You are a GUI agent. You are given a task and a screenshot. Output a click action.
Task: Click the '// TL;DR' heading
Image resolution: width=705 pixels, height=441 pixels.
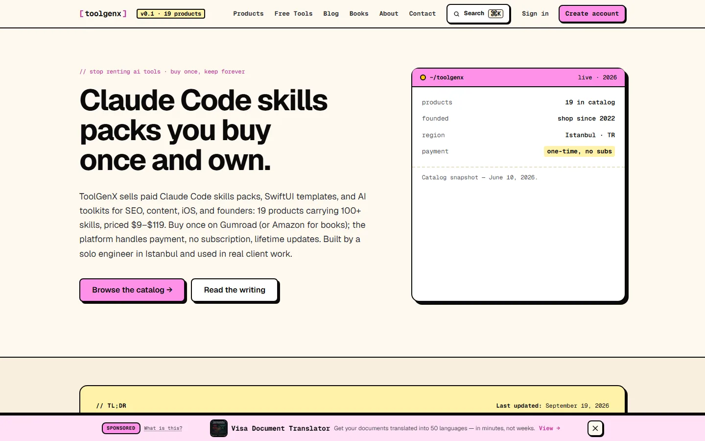[111, 406]
